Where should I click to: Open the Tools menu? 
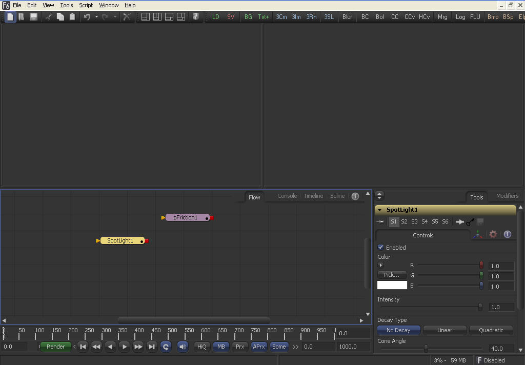(x=67, y=5)
